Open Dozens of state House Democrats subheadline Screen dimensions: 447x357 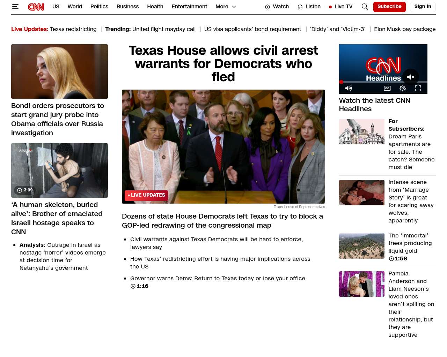tap(222, 221)
